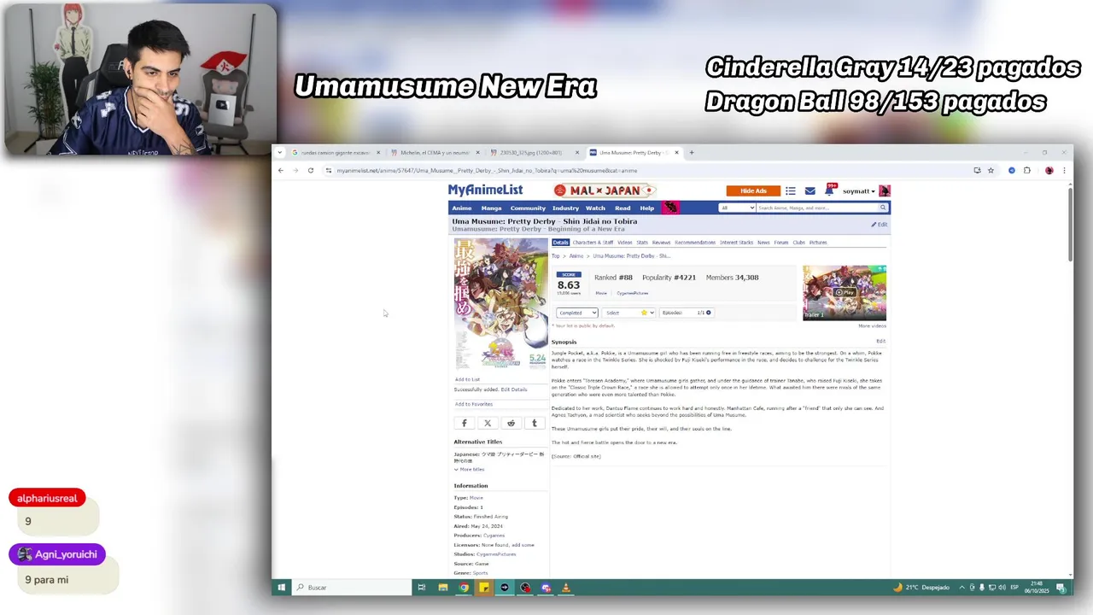1093x615 pixels.
Task: Share the anime on Facebook
Action: 465,423
